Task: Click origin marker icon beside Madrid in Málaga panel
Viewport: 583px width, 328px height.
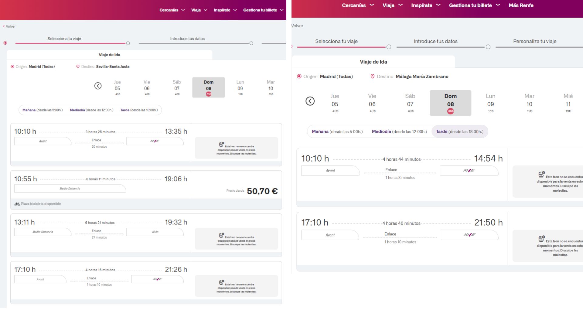Action: [299, 77]
